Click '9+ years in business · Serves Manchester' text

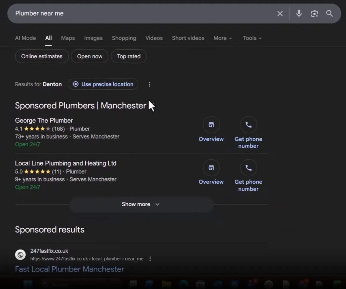(x=66, y=179)
